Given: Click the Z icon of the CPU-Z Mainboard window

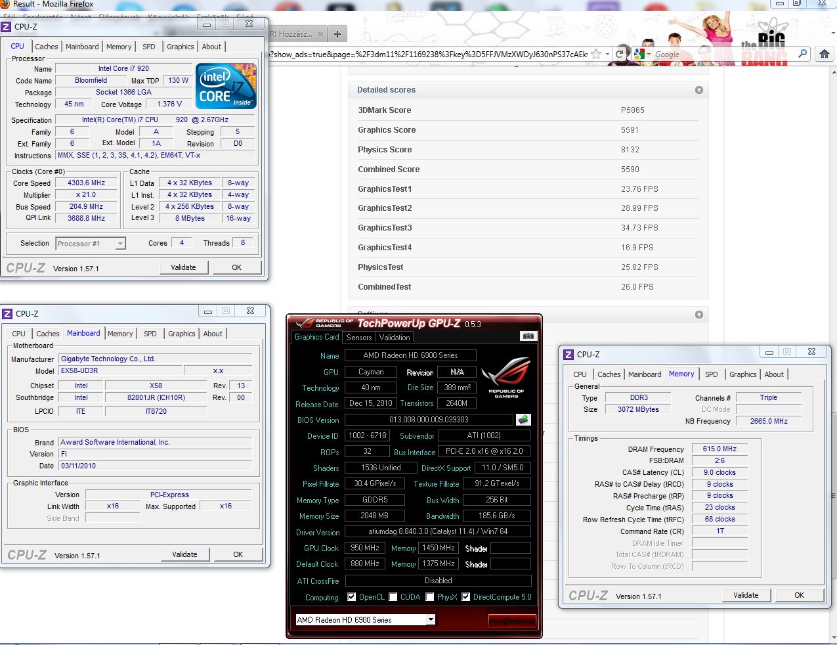Looking at the screenshot, I should pyautogui.click(x=7, y=313).
